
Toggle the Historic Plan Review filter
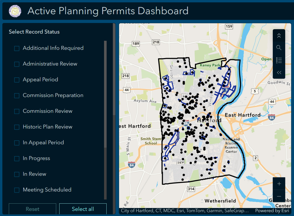pyautogui.click(x=17, y=127)
